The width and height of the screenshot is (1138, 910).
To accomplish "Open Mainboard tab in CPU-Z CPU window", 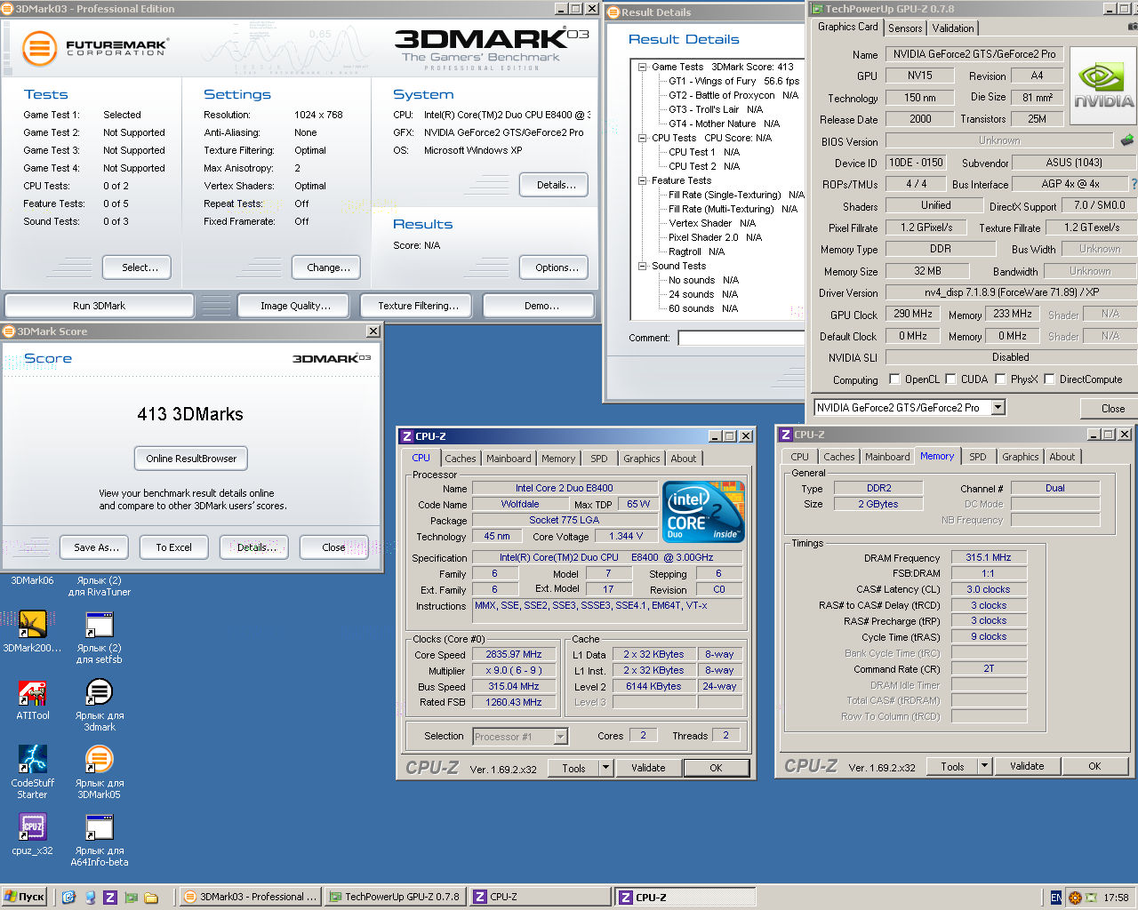I will 509,459.
